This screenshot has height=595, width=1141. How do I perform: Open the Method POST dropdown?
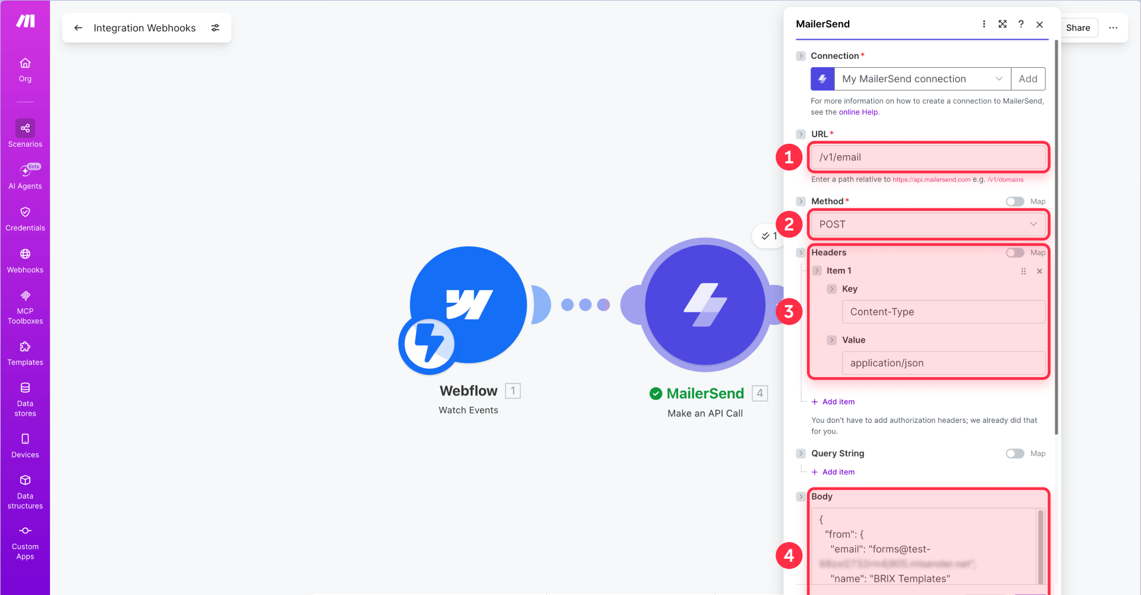tap(928, 224)
